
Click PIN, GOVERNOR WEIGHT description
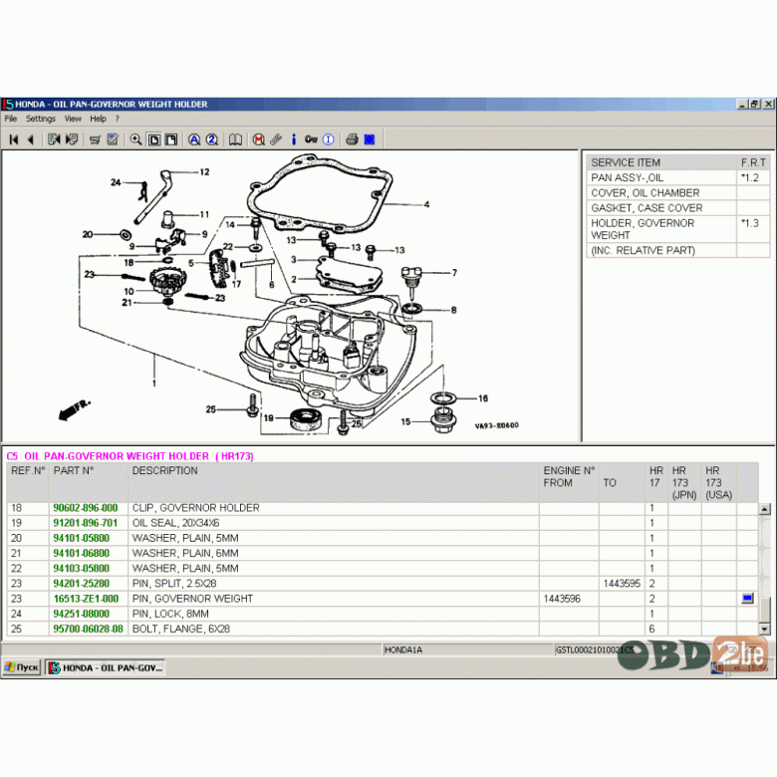(192, 599)
